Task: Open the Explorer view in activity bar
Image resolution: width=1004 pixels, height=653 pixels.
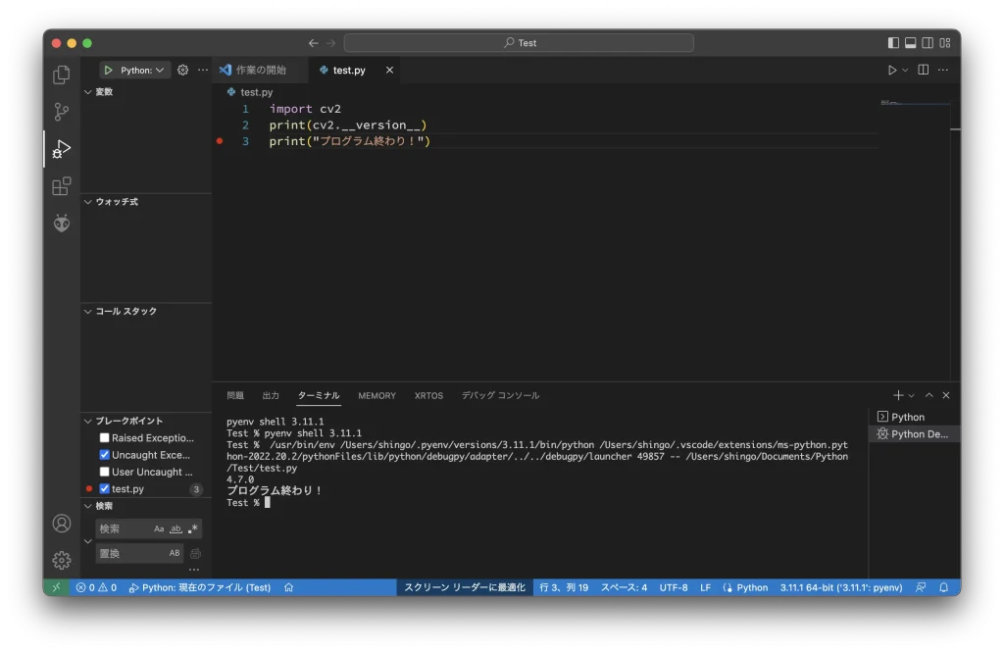Action: pyautogui.click(x=62, y=75)
